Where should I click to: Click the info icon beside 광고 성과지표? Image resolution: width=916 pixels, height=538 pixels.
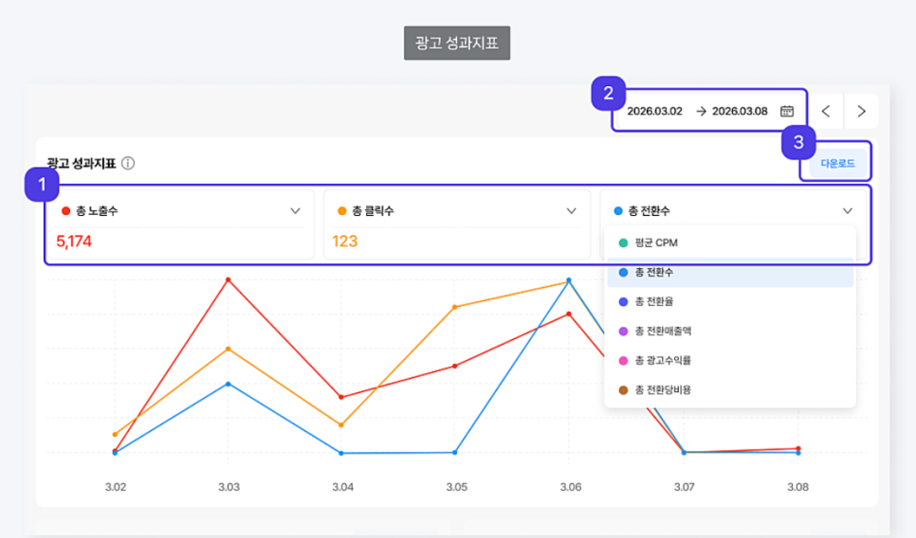click(128, 163)
